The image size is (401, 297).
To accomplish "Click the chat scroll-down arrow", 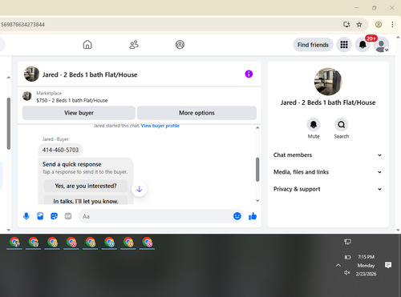I will pos(257,201).
